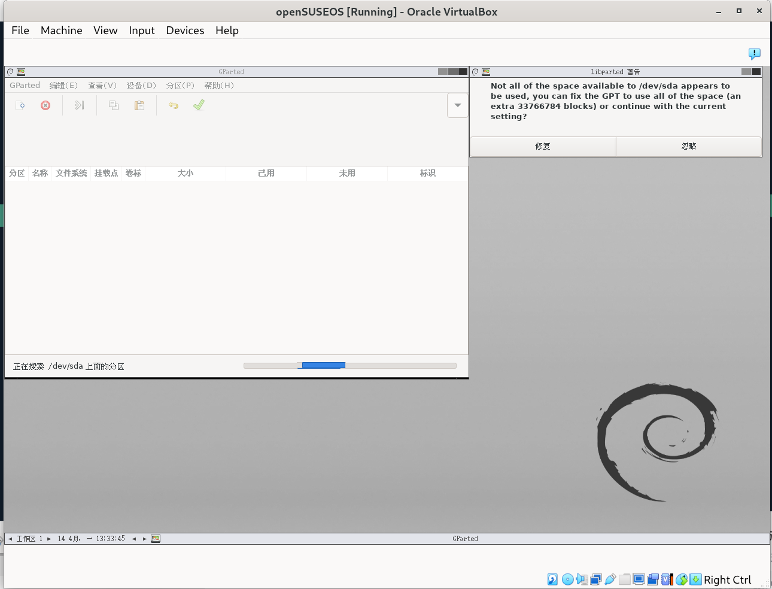Screen dimensions: 772x589
Task: Click the /dev/sda scanning progress bar
Action: [x=350, y=365]
